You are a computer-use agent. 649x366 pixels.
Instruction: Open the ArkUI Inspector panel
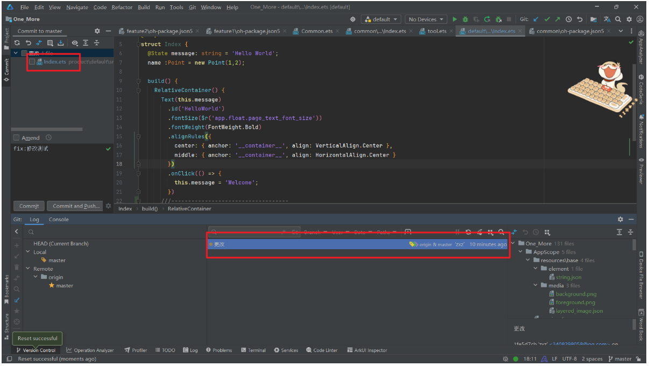click(x=367, y=350)
